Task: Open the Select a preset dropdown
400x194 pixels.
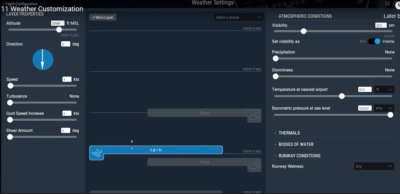Action: click(238, 18)
